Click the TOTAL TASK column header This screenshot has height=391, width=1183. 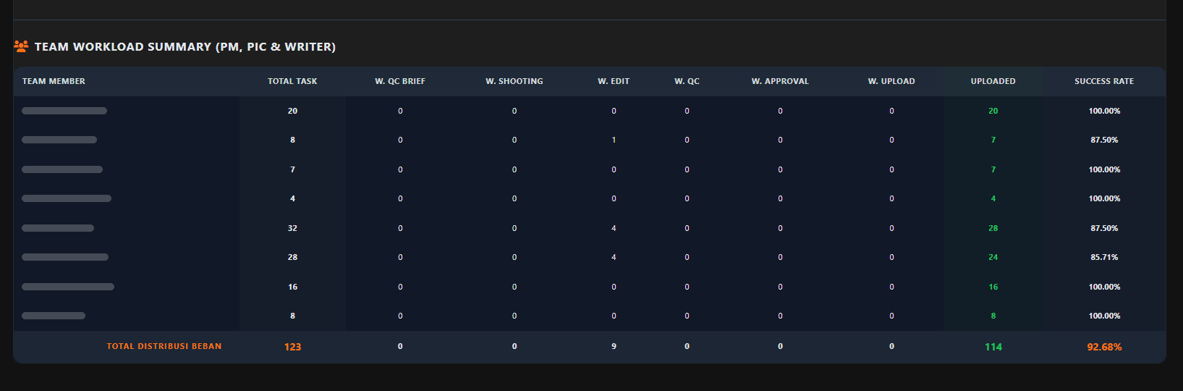[x=292, y=81]
